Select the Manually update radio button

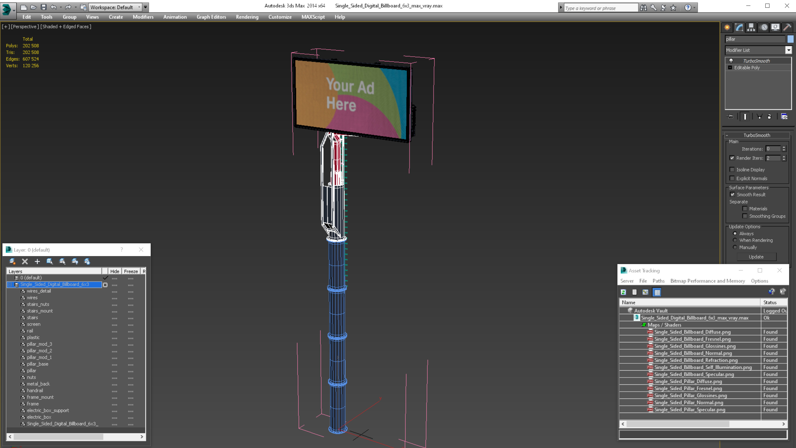pos(735,247)
